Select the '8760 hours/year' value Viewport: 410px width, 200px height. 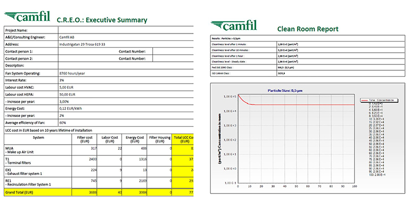coord(72,73)
